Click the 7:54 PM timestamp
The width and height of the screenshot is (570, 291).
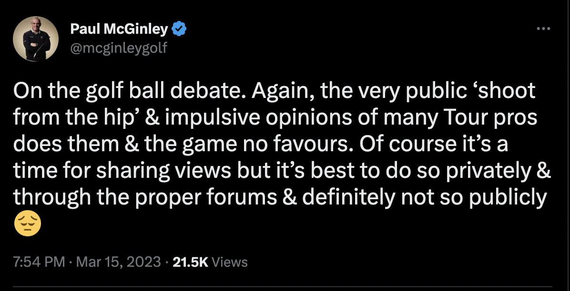39,262
